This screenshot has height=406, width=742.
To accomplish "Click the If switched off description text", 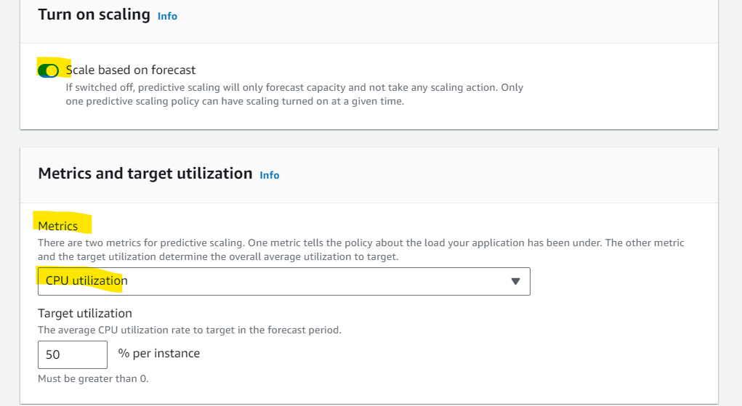I will pyautogui.click(x=294, y=88).
